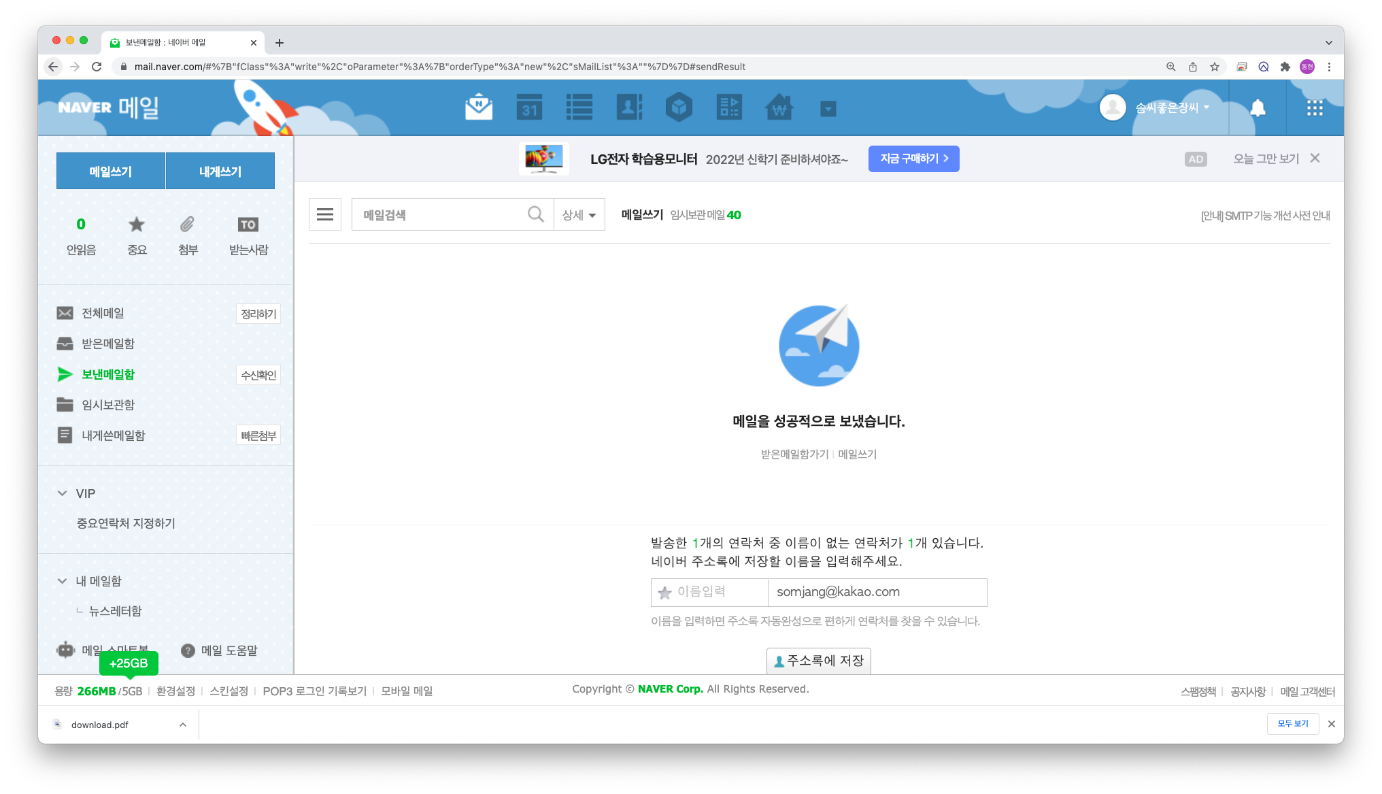The height and width of the screenshot is (794, 1382).
Task: Click the attachment paperclip filter icon
Action: click(x=188, y=225)
